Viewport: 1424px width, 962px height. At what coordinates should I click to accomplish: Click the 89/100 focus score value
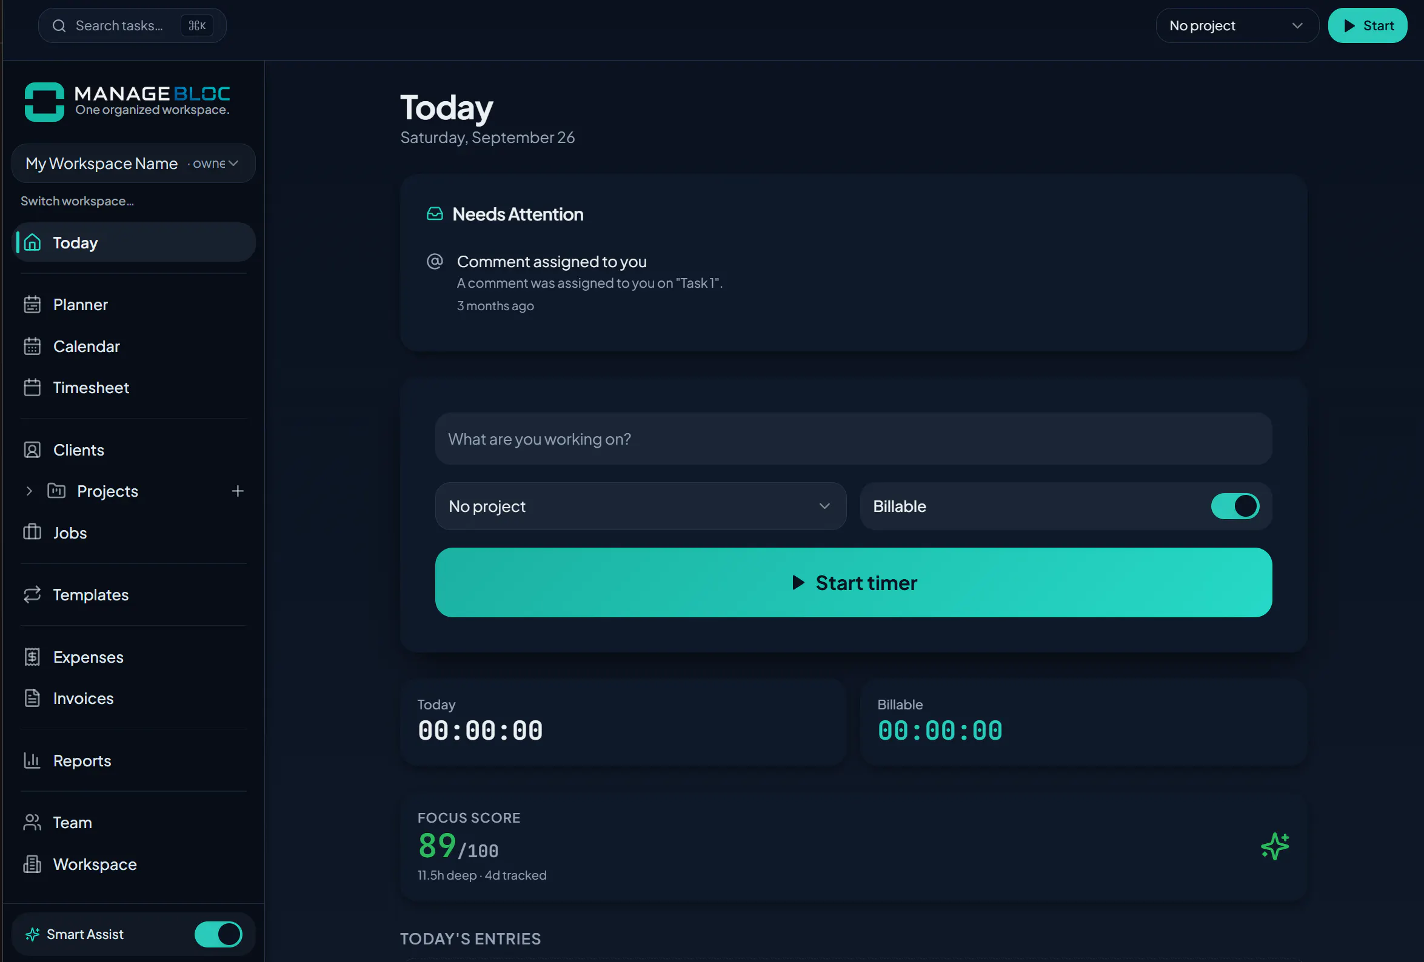(458, 847)
